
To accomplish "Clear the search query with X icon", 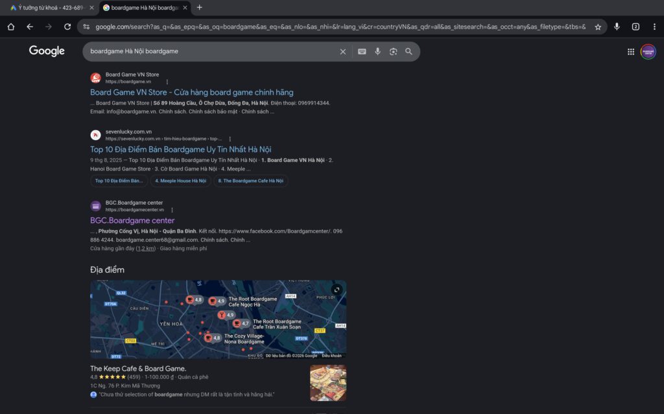I will 343,52.
